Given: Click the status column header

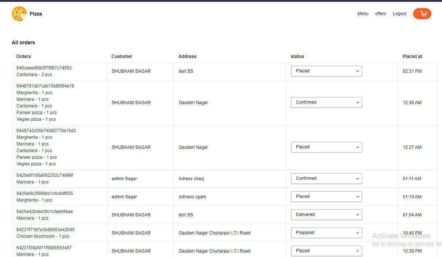Looking at the screenshot, I should tap(297, 56).
